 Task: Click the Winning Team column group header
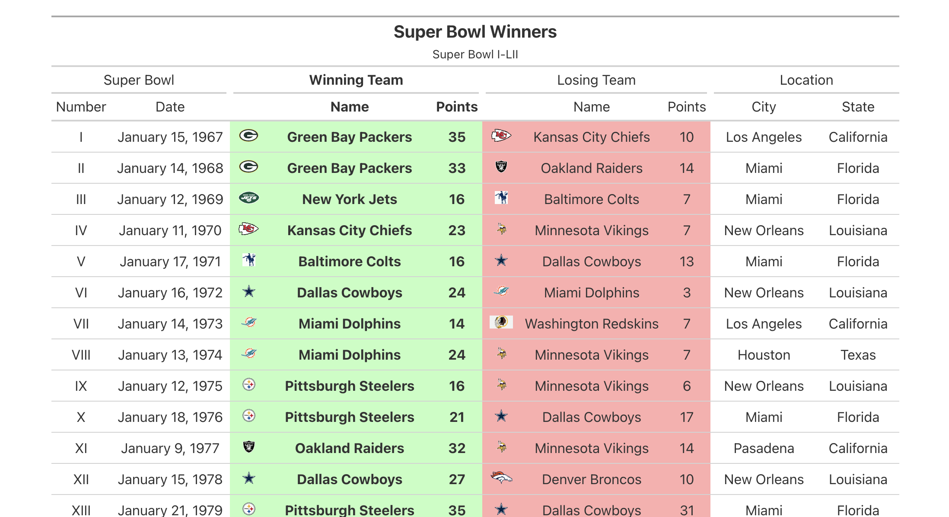356,80
